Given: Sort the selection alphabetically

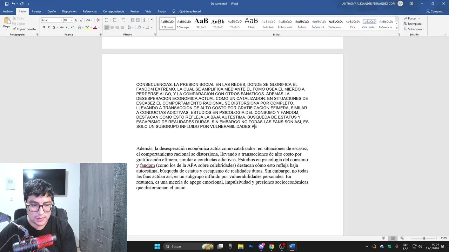Looking at the screenshot, I should click(145, 20).
